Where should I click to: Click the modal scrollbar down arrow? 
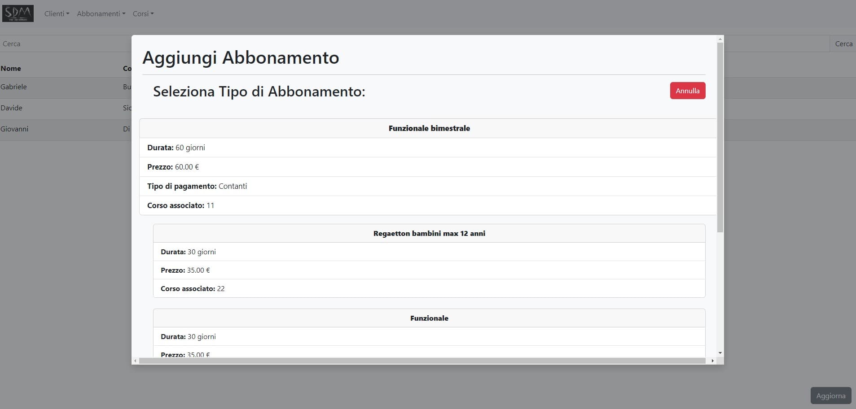(719, 352)
